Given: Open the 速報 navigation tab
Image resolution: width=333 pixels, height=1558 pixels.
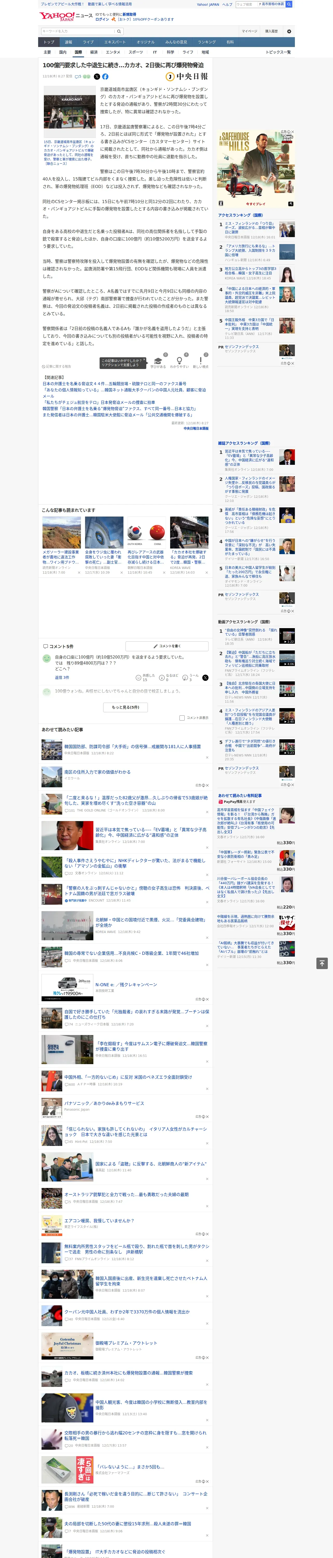Looking at the screenshot, I should tap(68, 42).
